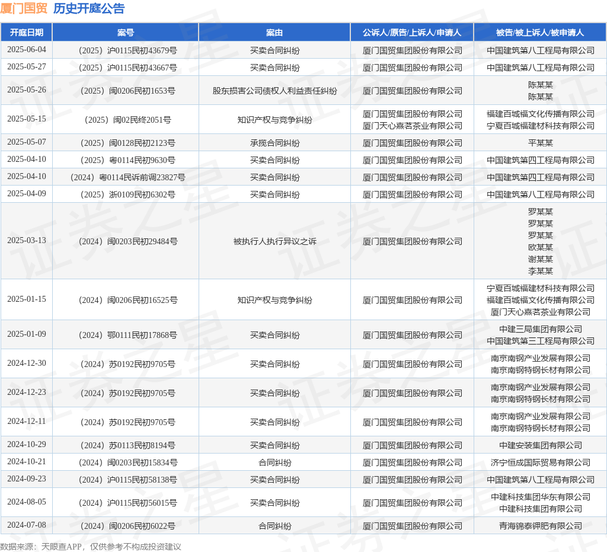Click case number (2024)粤0114民诉前调23827号
Image resolution: width=607 pixels, height=552 pixels.
click(x=128, y=177)
